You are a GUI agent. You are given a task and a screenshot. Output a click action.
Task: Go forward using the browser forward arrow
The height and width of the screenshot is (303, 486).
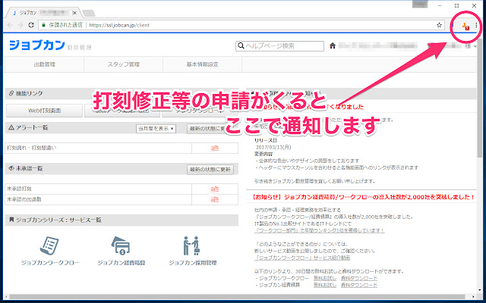[21, 25]
